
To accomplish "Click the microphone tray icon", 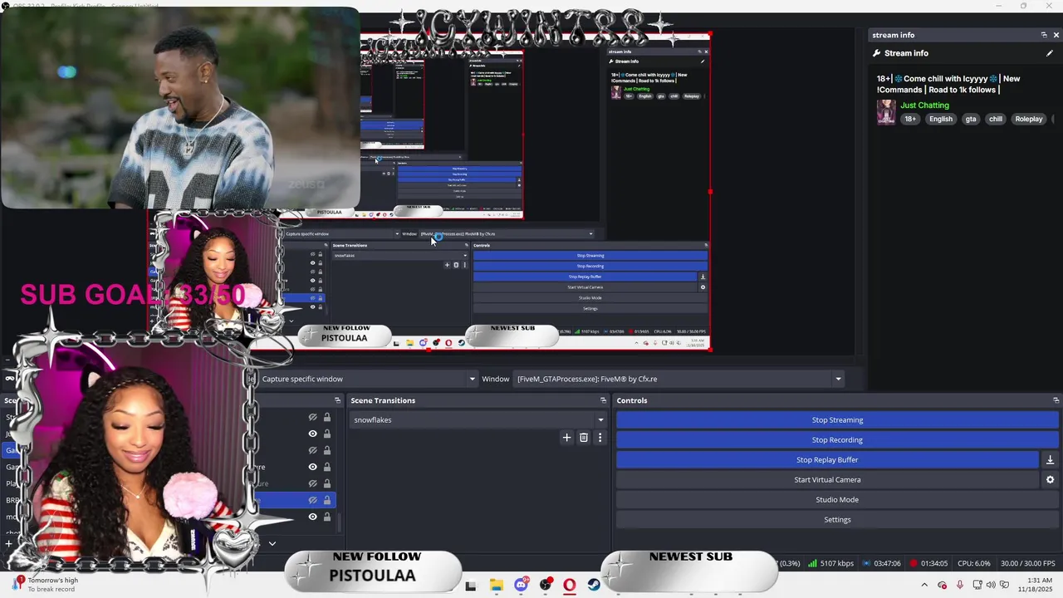I will [x=960, y=585].
